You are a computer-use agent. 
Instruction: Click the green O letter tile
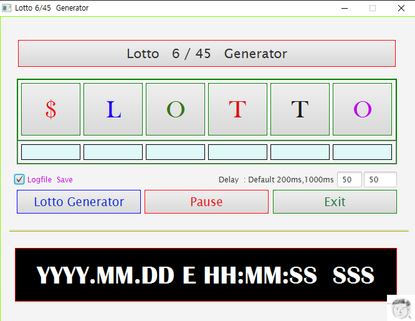click(175, 109)
